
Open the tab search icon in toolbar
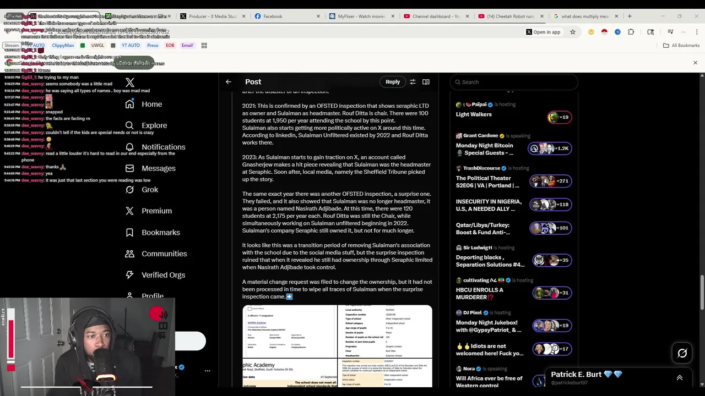(650, 32)
